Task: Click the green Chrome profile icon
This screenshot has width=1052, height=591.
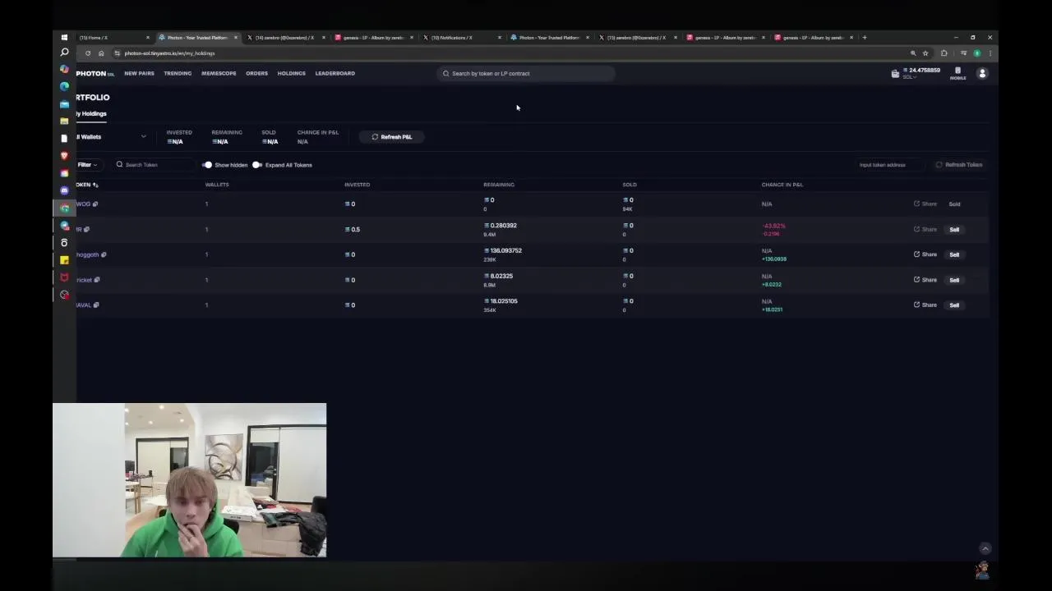Action: [977, 53]
